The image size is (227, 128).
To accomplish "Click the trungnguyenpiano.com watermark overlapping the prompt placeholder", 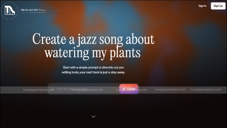I will (x=87, y=90).
